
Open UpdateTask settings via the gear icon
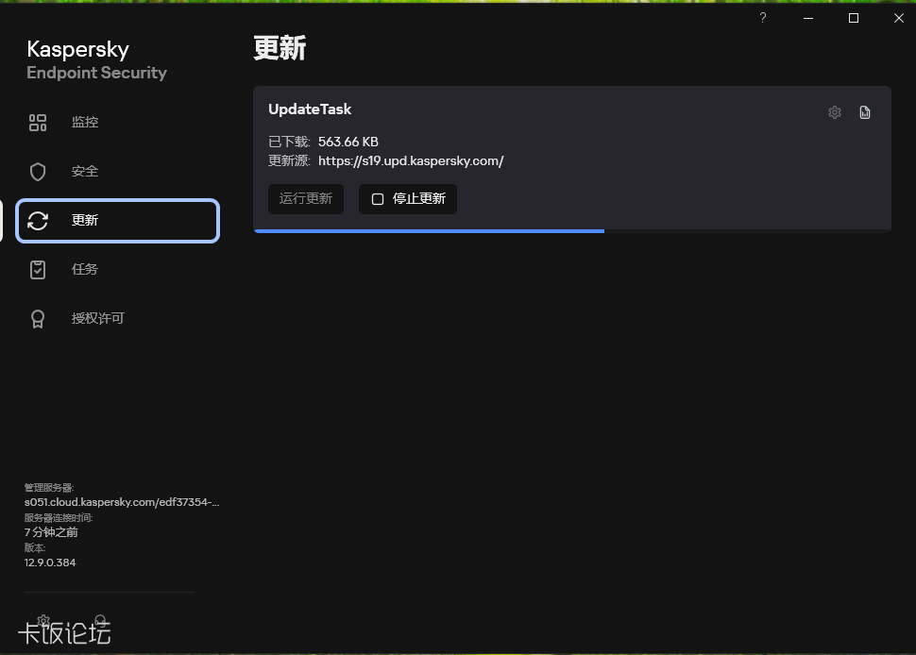(835, 112)
